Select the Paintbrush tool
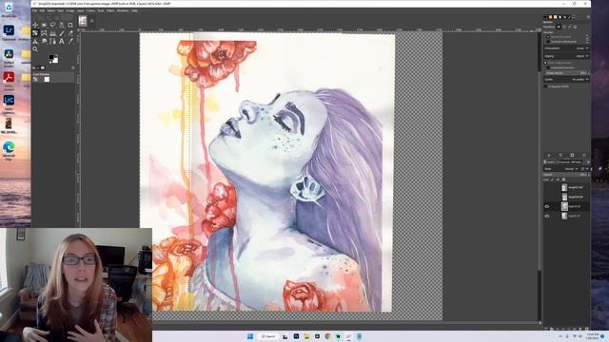 (61, 33)
